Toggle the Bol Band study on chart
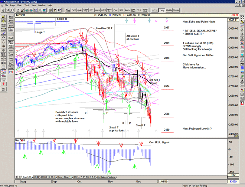Viewport: 245px width, 187px height. coord(11,30)
